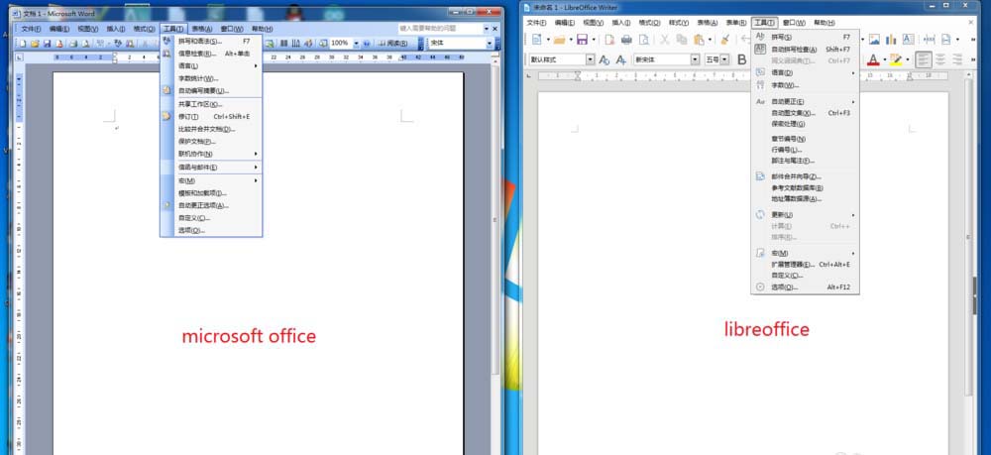Click Insert Text Box icon in LibreOffice
This screenshot has width=991, height=455.
point(908,40)
